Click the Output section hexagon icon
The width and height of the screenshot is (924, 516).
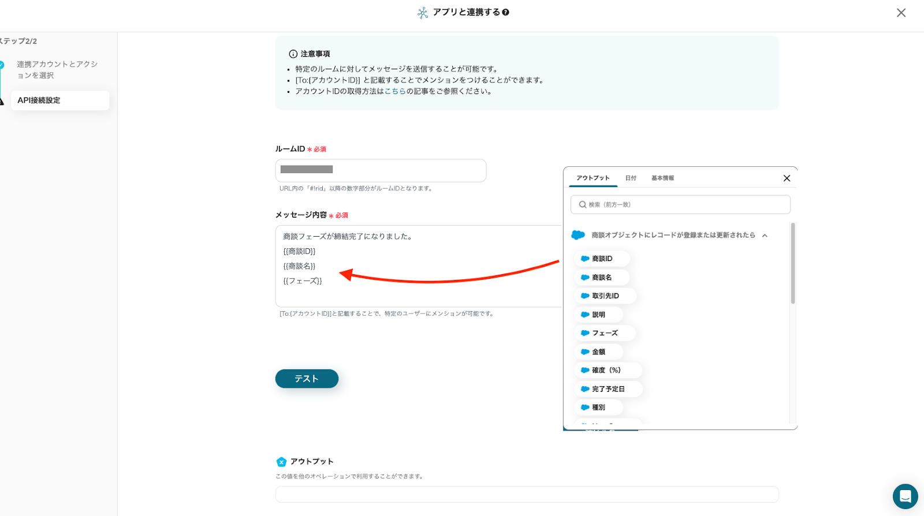pyautogui.click(x=281, y=462)
